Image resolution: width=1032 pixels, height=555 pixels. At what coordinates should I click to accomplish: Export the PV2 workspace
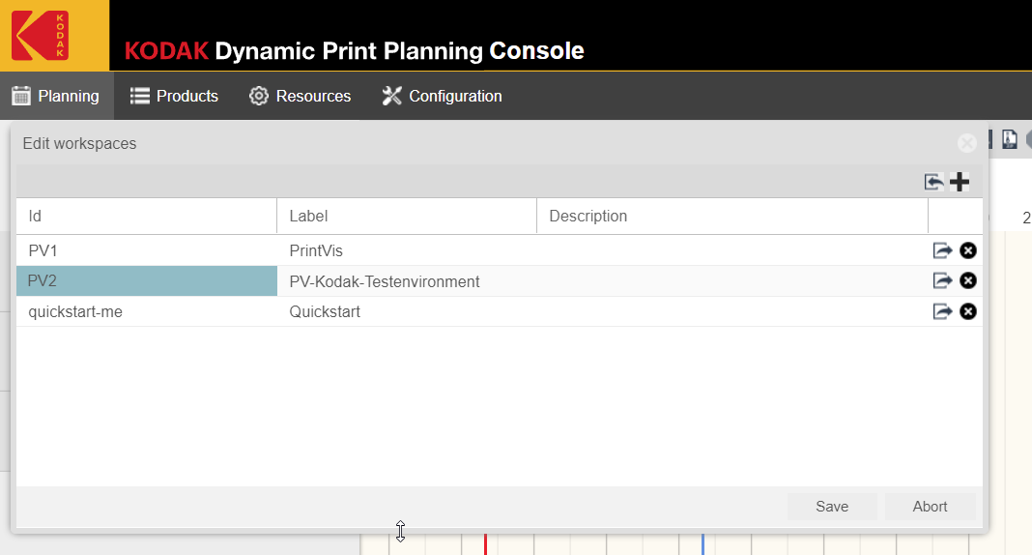click(942, 281)
